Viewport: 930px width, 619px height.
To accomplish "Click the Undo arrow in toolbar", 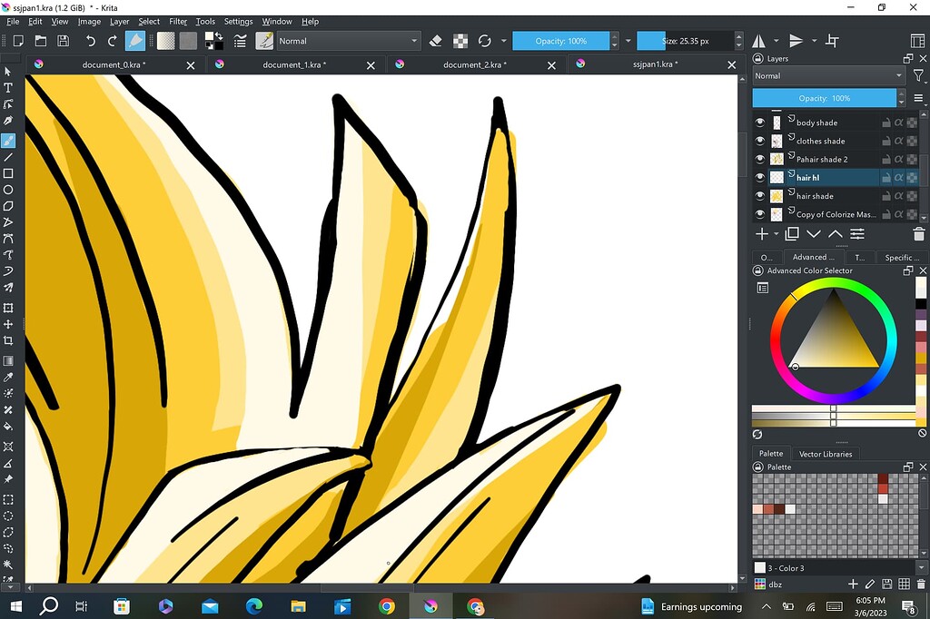I will 90,41.
